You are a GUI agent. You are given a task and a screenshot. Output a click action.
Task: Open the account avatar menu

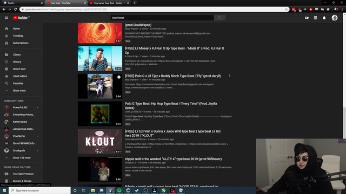(335, 18)
